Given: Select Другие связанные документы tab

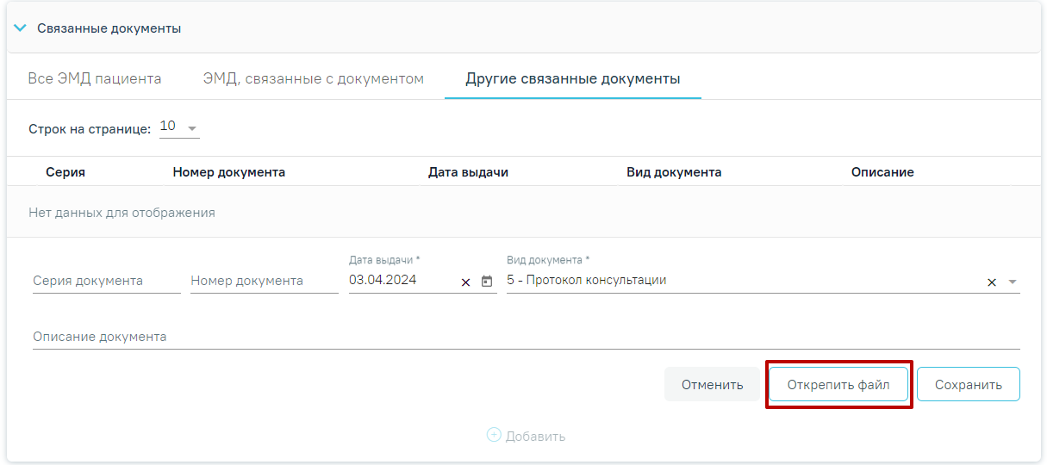Looking at the screenshot, I should point(573,78).
